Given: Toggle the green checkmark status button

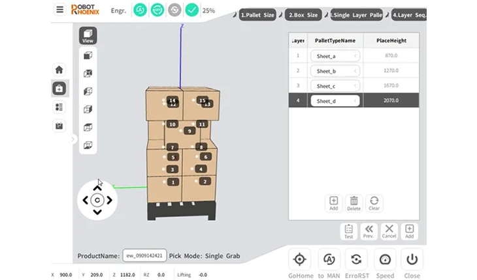Looking at the screenshot, I should point(192,10).
